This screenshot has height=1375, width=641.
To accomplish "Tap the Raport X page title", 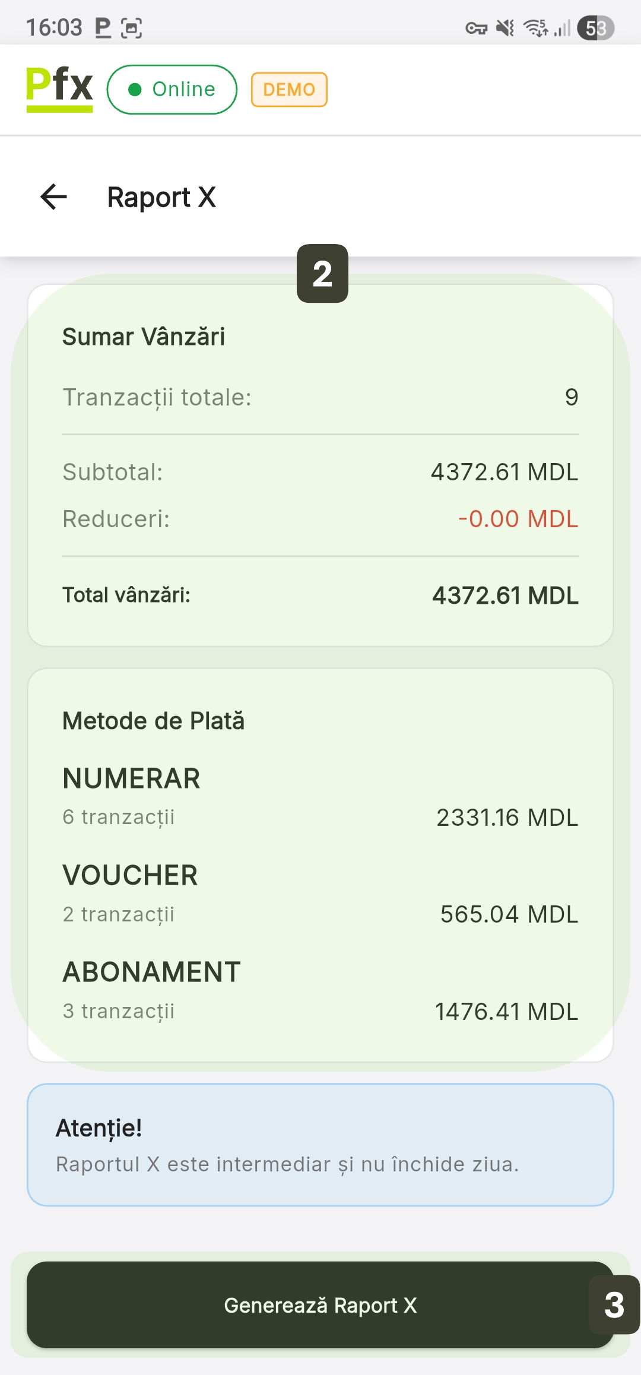I will [x=161, y=197].
